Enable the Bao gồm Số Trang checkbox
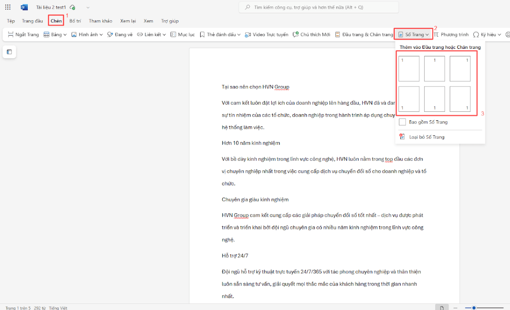 point(402,122)
